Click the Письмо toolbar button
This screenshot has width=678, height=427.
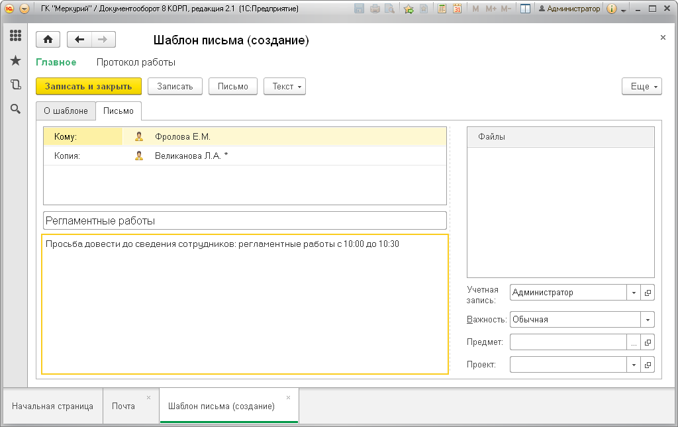coord(233,87)
